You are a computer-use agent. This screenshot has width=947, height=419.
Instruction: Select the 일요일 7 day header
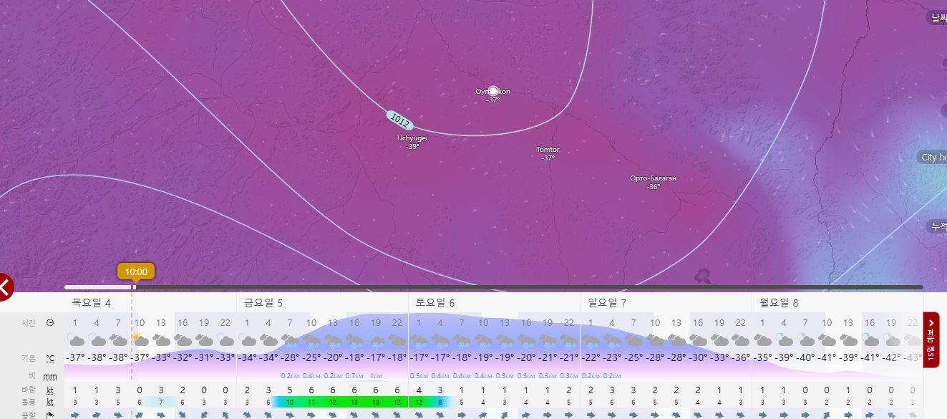[607, 303]
